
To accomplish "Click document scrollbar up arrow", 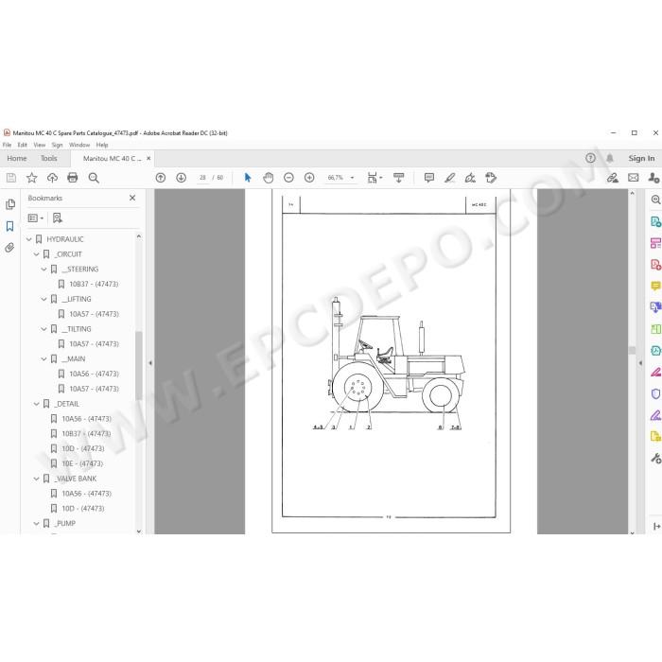I will [632, 193].
